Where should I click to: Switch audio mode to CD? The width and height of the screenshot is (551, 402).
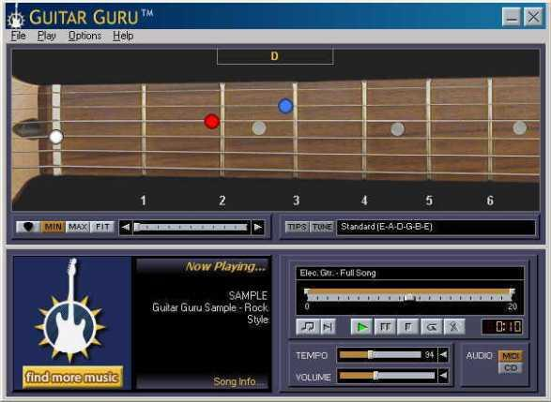click(x=511, y=368)
